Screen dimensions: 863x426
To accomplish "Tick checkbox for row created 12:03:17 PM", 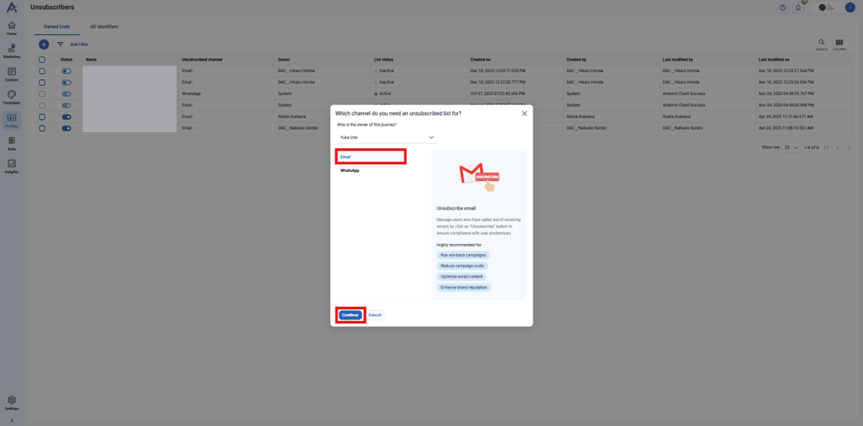I will tap(42, 71).
